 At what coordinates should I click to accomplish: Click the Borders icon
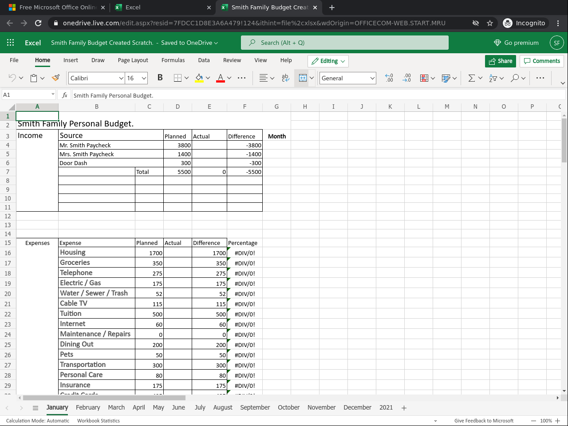(177, 78)
